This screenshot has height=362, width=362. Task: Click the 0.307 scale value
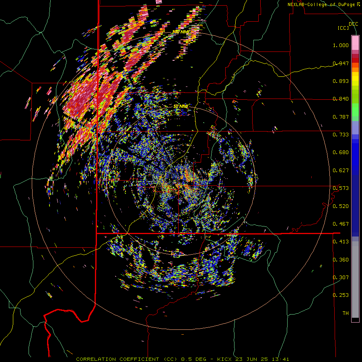(341, 278)
